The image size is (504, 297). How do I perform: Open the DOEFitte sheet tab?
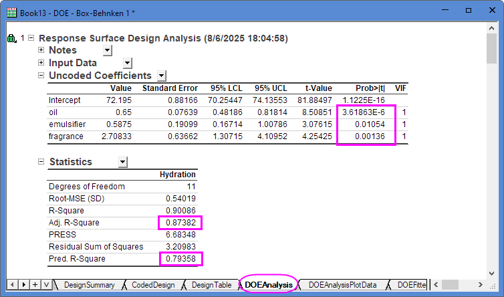click(x=411, y=285)
